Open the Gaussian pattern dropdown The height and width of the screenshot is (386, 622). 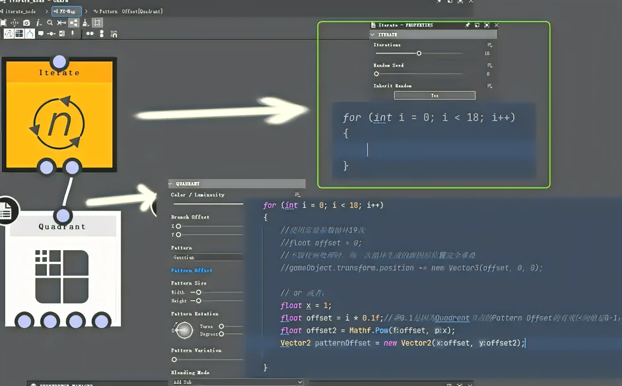click(x=207, y=257)
